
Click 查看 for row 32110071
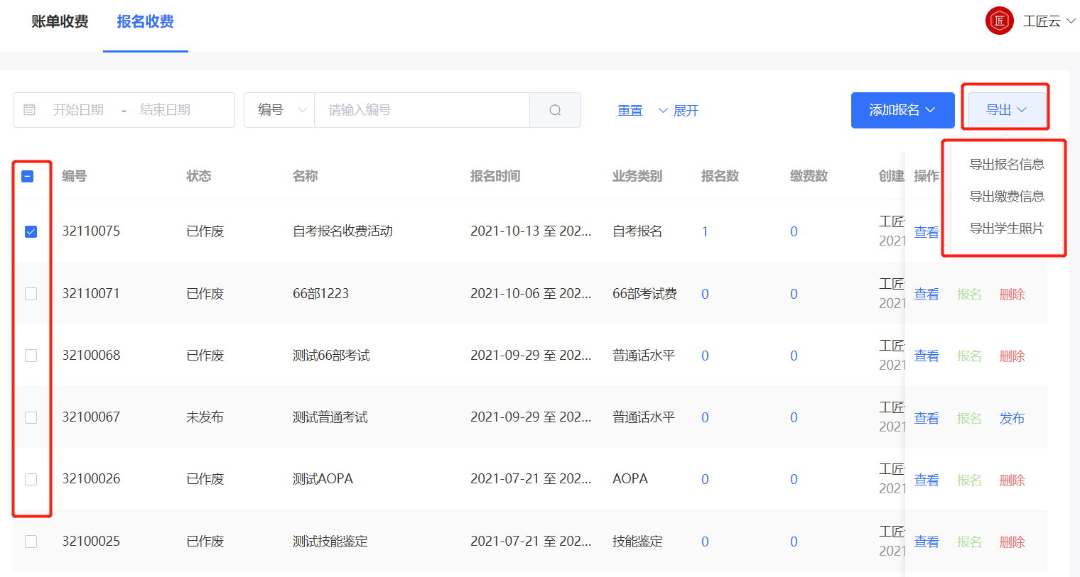pos(927,294)
